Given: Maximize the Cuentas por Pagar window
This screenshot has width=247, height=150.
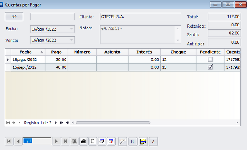Looking at the screenshot, I should point(228,4).
